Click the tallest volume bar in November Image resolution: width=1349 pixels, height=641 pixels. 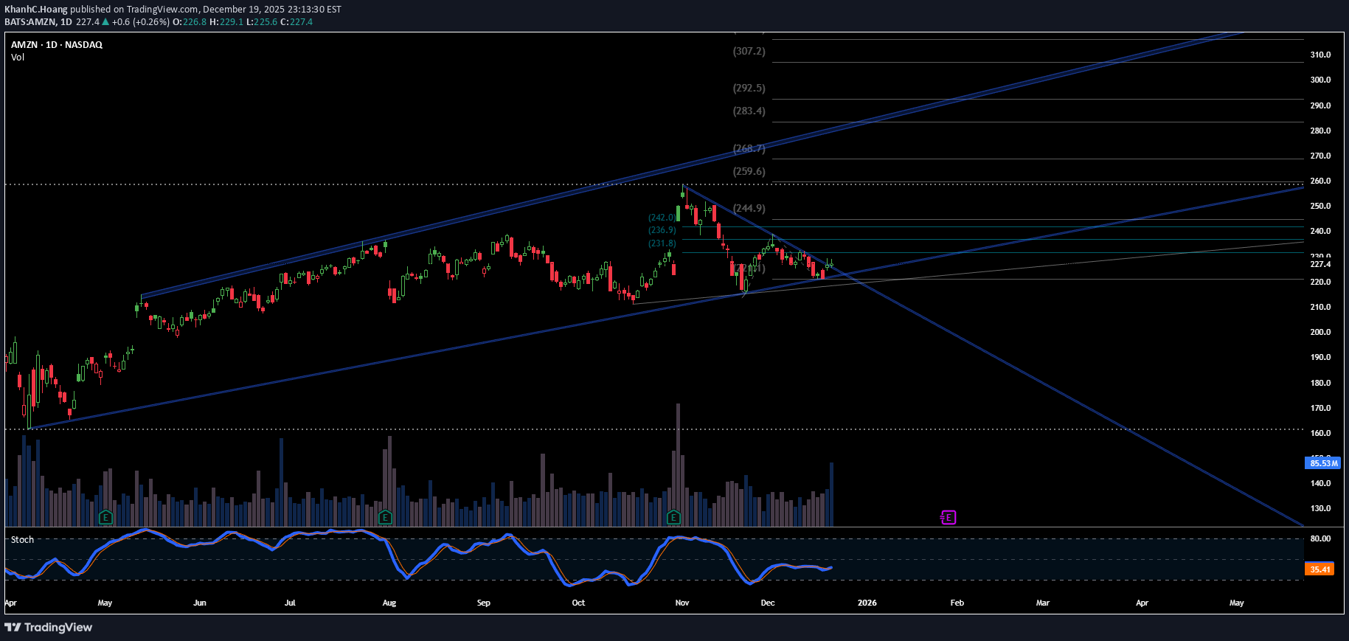[678, 465]
